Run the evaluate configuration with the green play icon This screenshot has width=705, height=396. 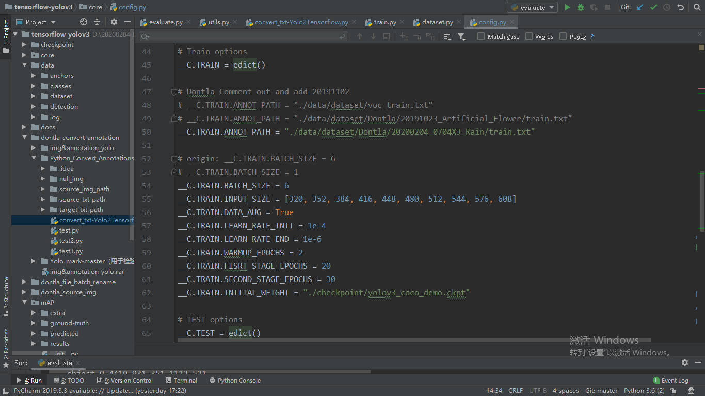568,7
